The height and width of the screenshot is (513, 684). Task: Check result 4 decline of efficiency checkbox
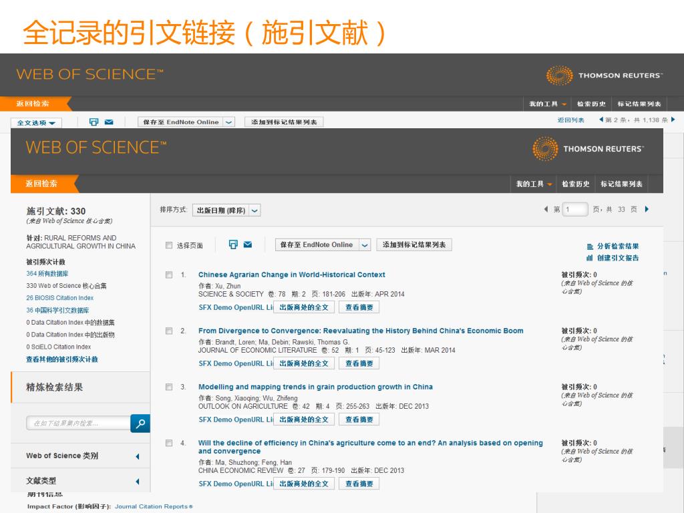pyautogui.click(x=169, y=444)
